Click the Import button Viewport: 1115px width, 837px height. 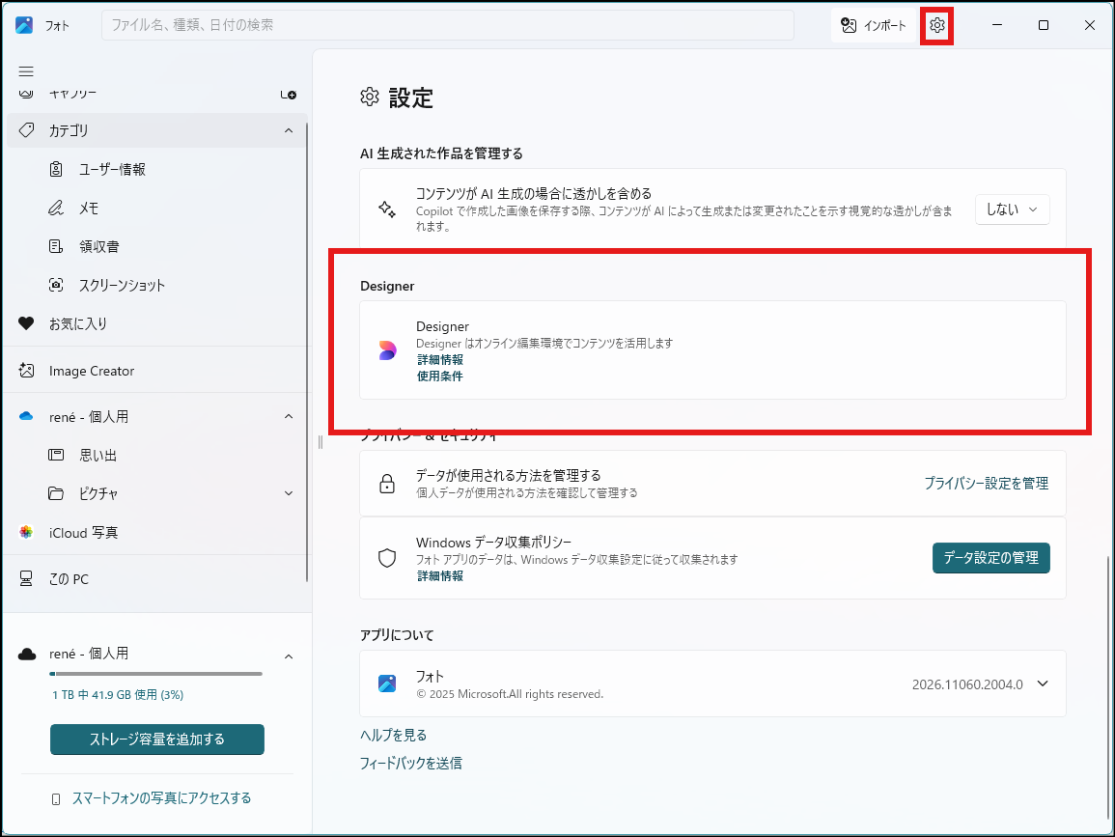tap(874, 26)
